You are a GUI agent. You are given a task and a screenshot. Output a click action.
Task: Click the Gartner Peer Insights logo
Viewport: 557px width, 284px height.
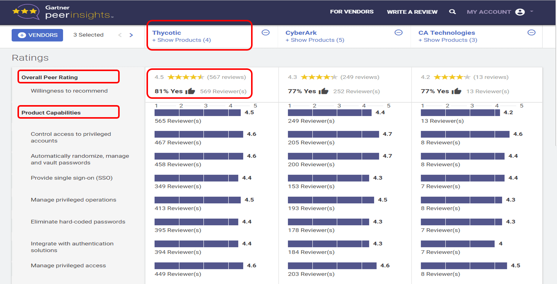63,12
